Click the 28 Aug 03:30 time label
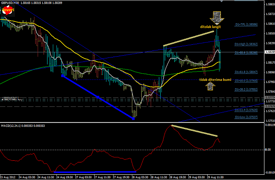 coord(140,177)
